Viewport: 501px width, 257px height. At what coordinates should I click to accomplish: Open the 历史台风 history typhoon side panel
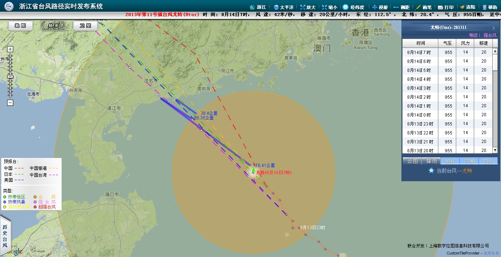(x=5, y=236)
